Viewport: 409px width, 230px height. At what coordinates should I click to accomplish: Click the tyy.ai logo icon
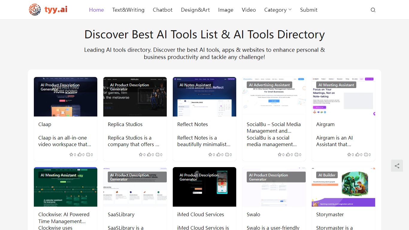[35, 10]
